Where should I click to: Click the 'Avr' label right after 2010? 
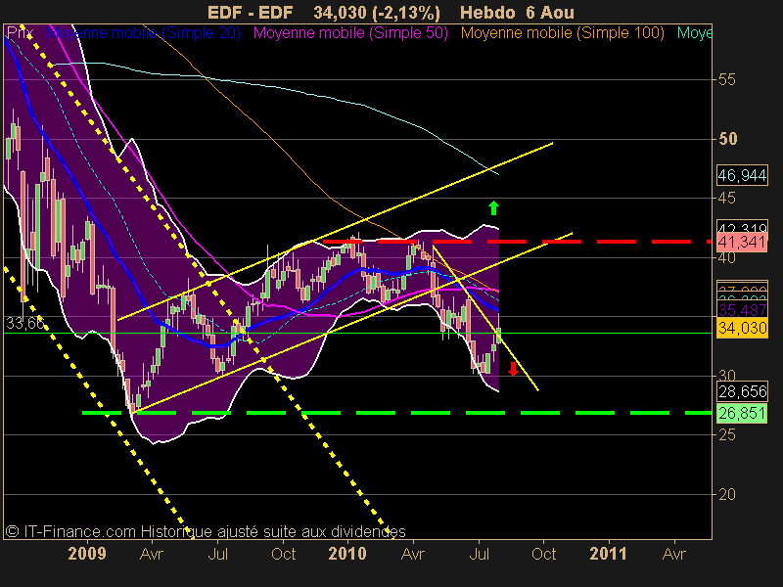(x=413, y=554)
